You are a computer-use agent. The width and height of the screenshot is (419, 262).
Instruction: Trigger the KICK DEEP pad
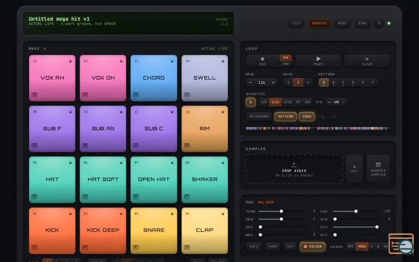coord(103,231)
